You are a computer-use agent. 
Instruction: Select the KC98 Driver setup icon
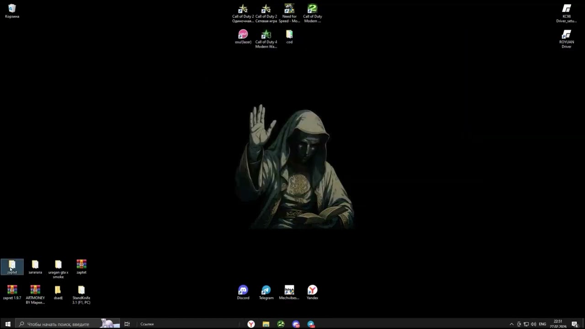[x=566, y=13]
